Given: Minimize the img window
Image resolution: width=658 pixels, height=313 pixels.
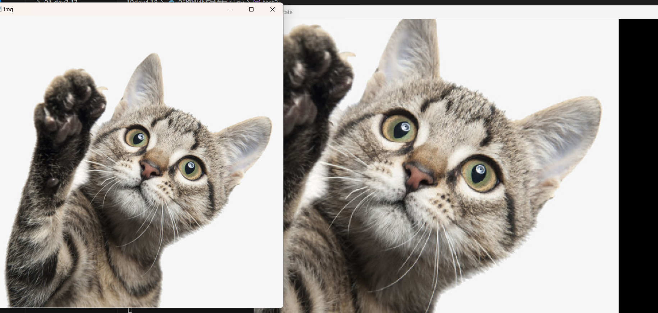Looking at the screenshot, I should tap(230, 9).
